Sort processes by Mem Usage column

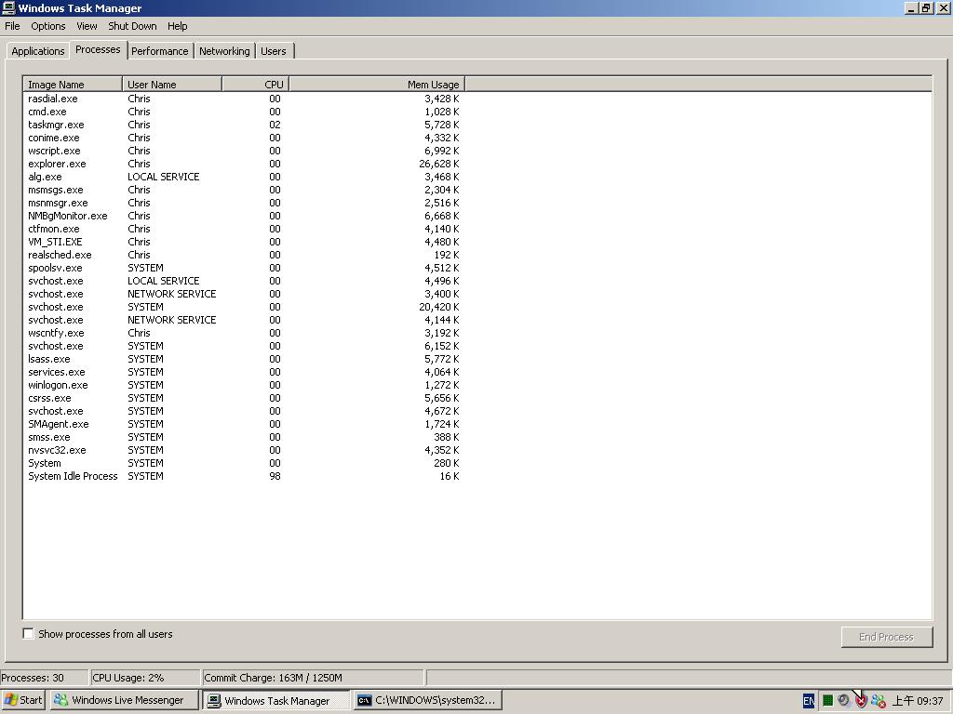click(x=376, y=85)
